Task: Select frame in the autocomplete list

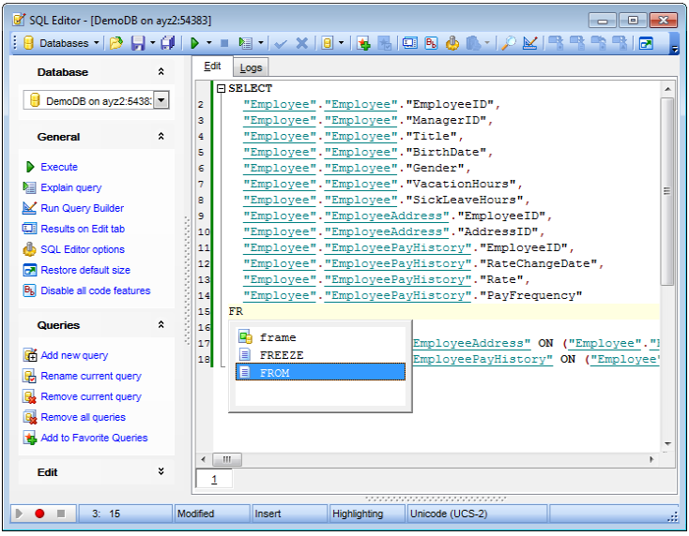Action: 320,337
